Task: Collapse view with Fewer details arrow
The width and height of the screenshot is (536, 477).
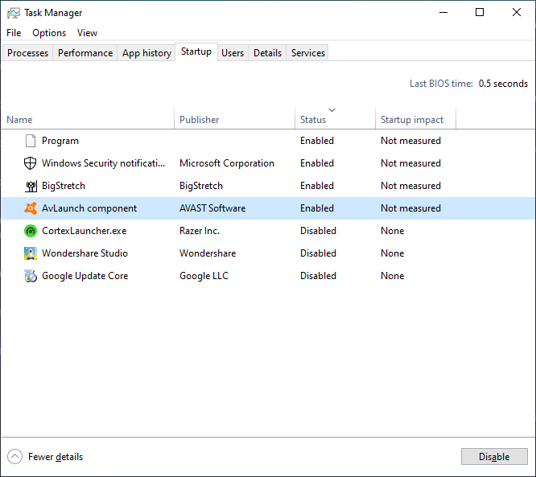Action: point(14,457)
